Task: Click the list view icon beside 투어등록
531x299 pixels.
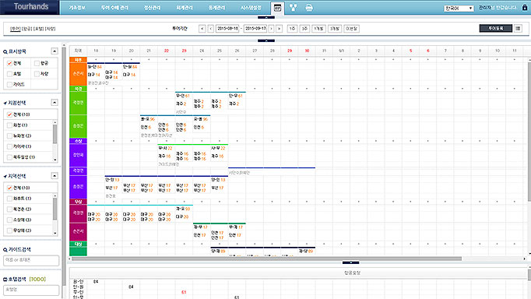Action: (518, 29)
